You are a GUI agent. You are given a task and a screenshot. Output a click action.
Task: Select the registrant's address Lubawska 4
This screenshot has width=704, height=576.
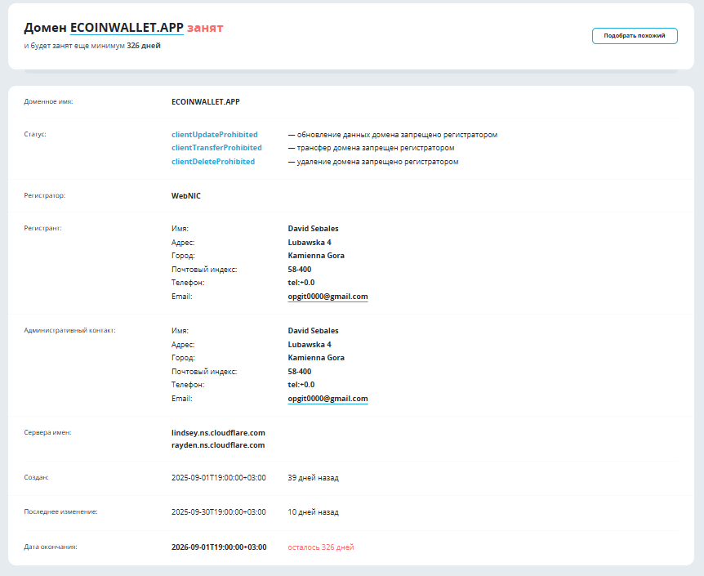coord(310,243)
